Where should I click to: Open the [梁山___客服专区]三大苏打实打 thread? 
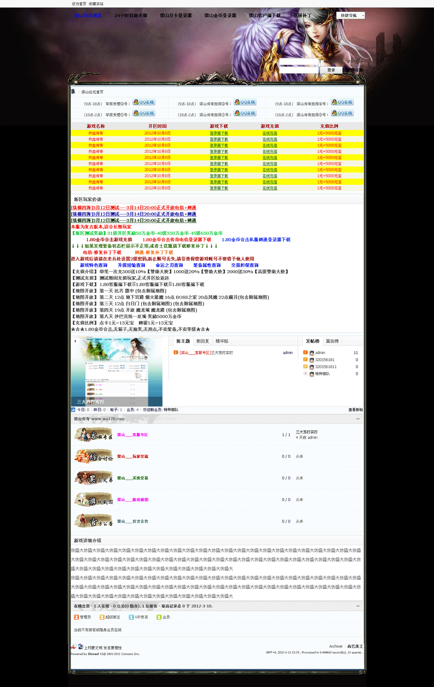206,353
